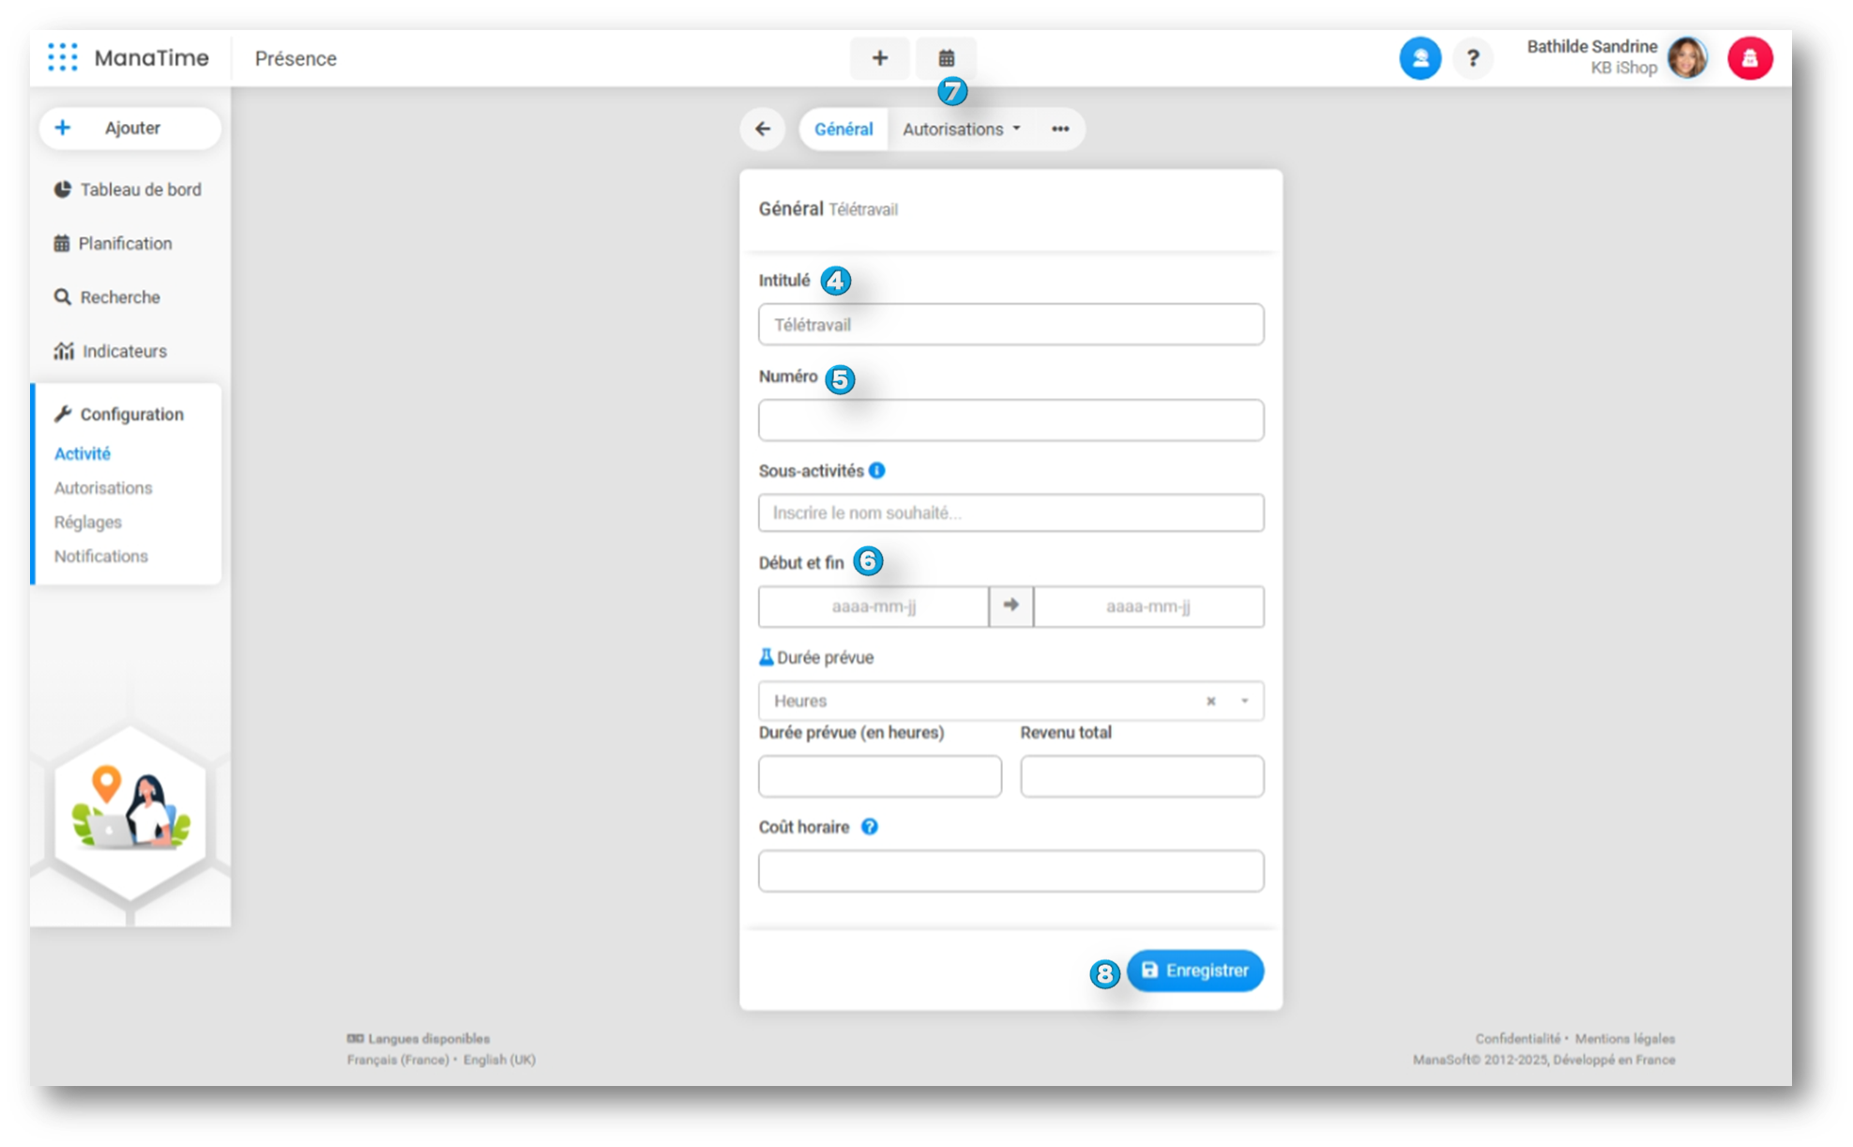
Task: Open the three-dots more options menu
Action: [x=1060, y=130]
